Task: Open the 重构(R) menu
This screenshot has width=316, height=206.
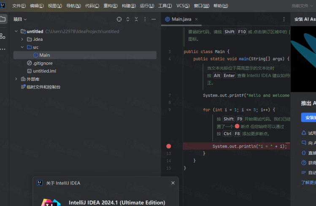Action: [111, 6]
